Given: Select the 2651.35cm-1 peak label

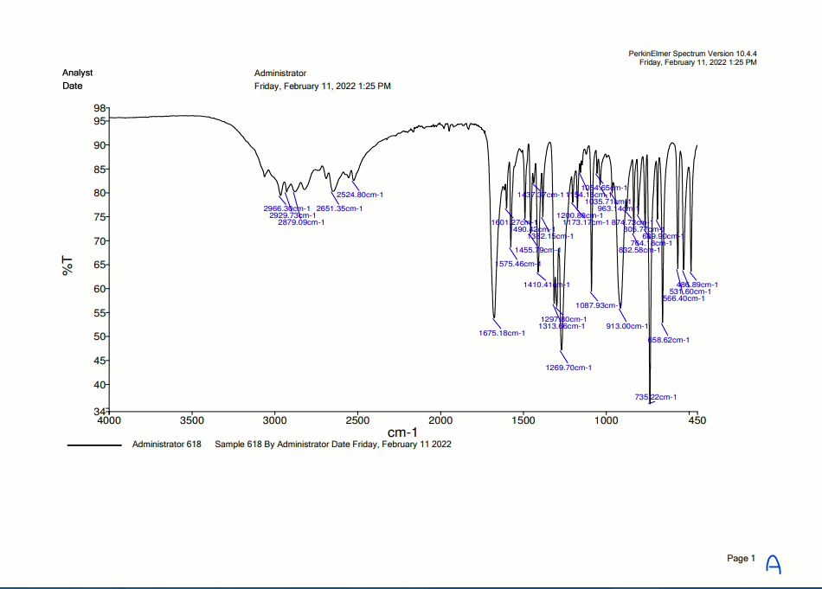Looking at the screenshot, I should point(339,208).
